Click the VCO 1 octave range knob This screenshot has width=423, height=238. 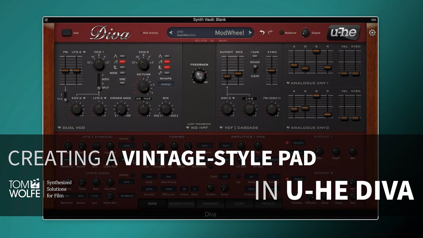click(x=99, y=65)
